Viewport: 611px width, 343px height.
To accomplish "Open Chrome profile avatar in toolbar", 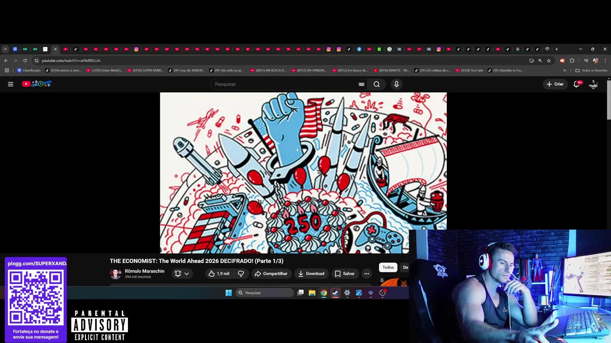I will pos(595,61).
